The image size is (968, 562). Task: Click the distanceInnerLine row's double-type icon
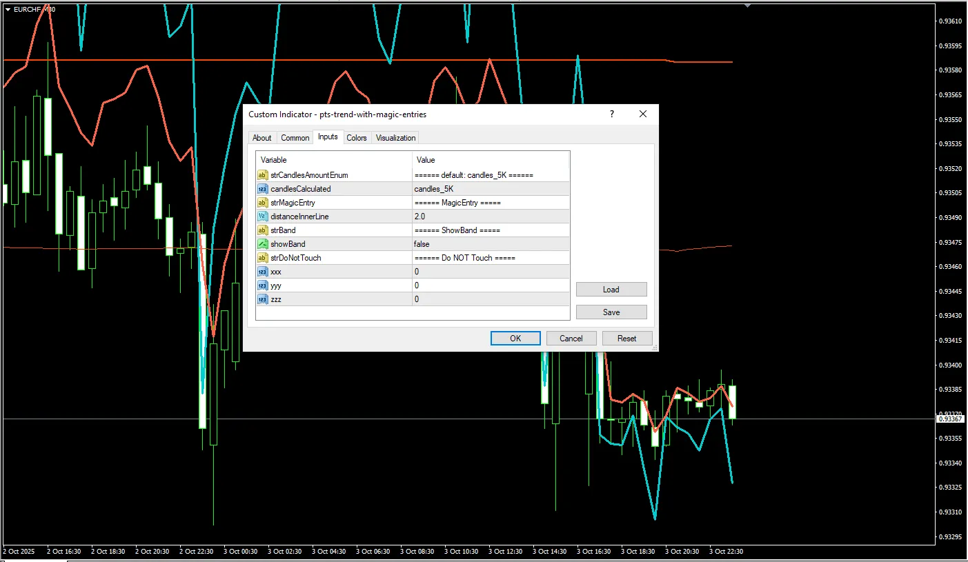pos(262,217)
